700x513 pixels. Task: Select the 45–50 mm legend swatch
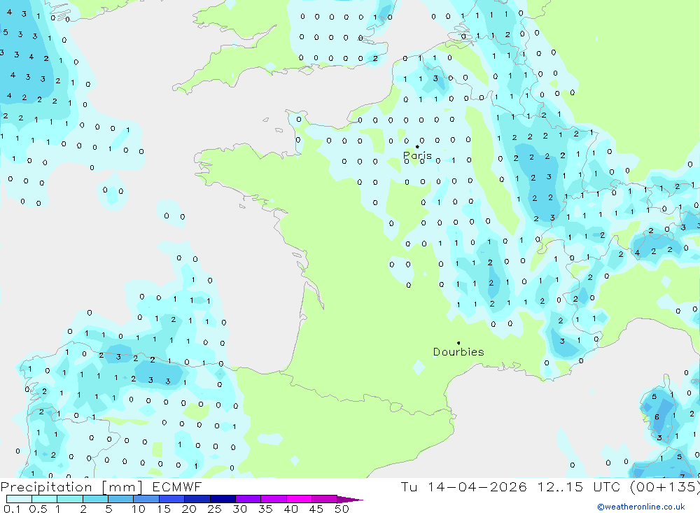tap(325, 499)
